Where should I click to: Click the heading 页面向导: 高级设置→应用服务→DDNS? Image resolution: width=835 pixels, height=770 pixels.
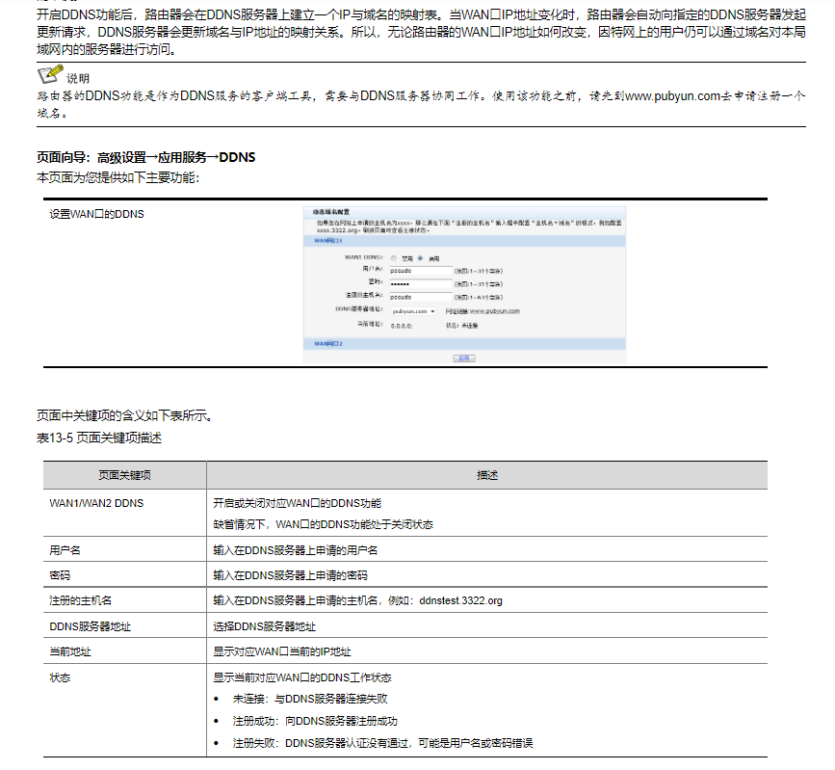coord(146,157)
